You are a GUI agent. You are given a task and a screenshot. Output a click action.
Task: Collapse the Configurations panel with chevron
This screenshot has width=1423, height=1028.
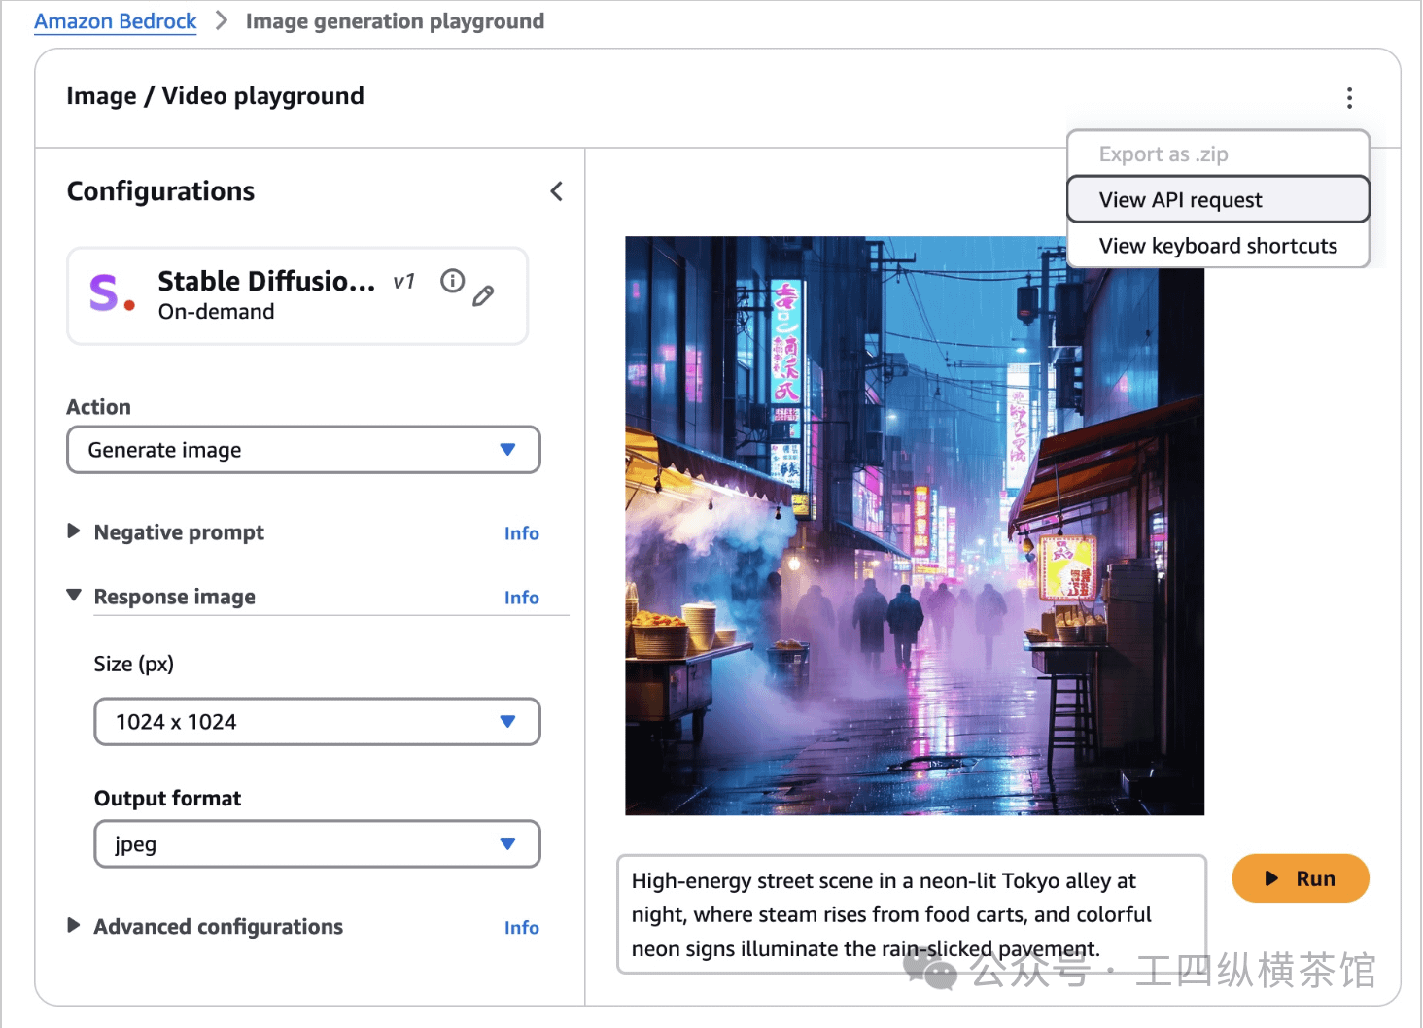pyautogui.click(x=557, y=191)
